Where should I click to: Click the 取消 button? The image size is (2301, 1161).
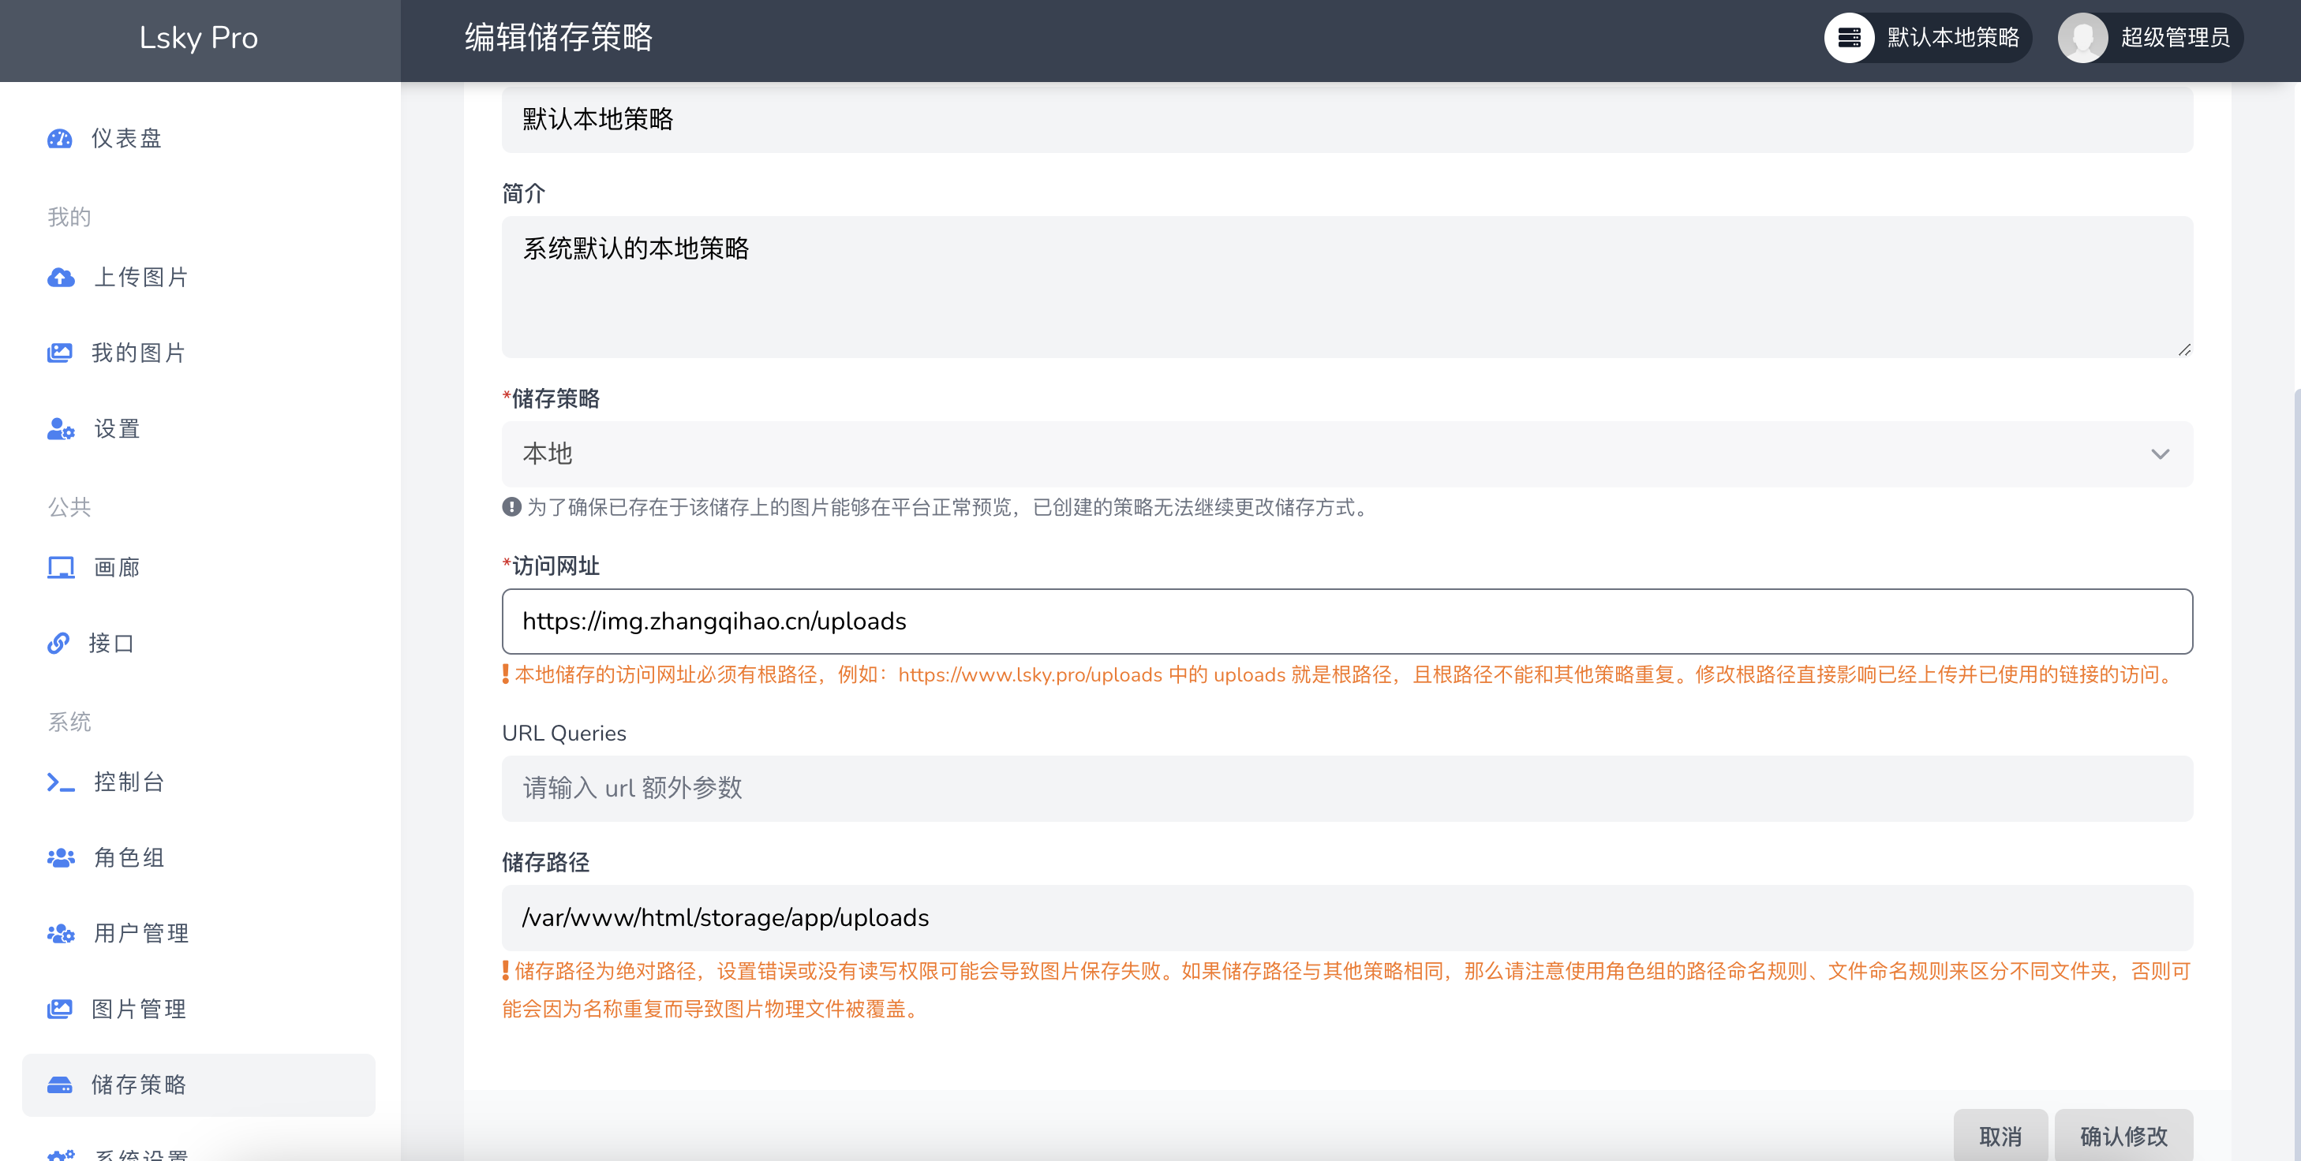(2000, 1135)
